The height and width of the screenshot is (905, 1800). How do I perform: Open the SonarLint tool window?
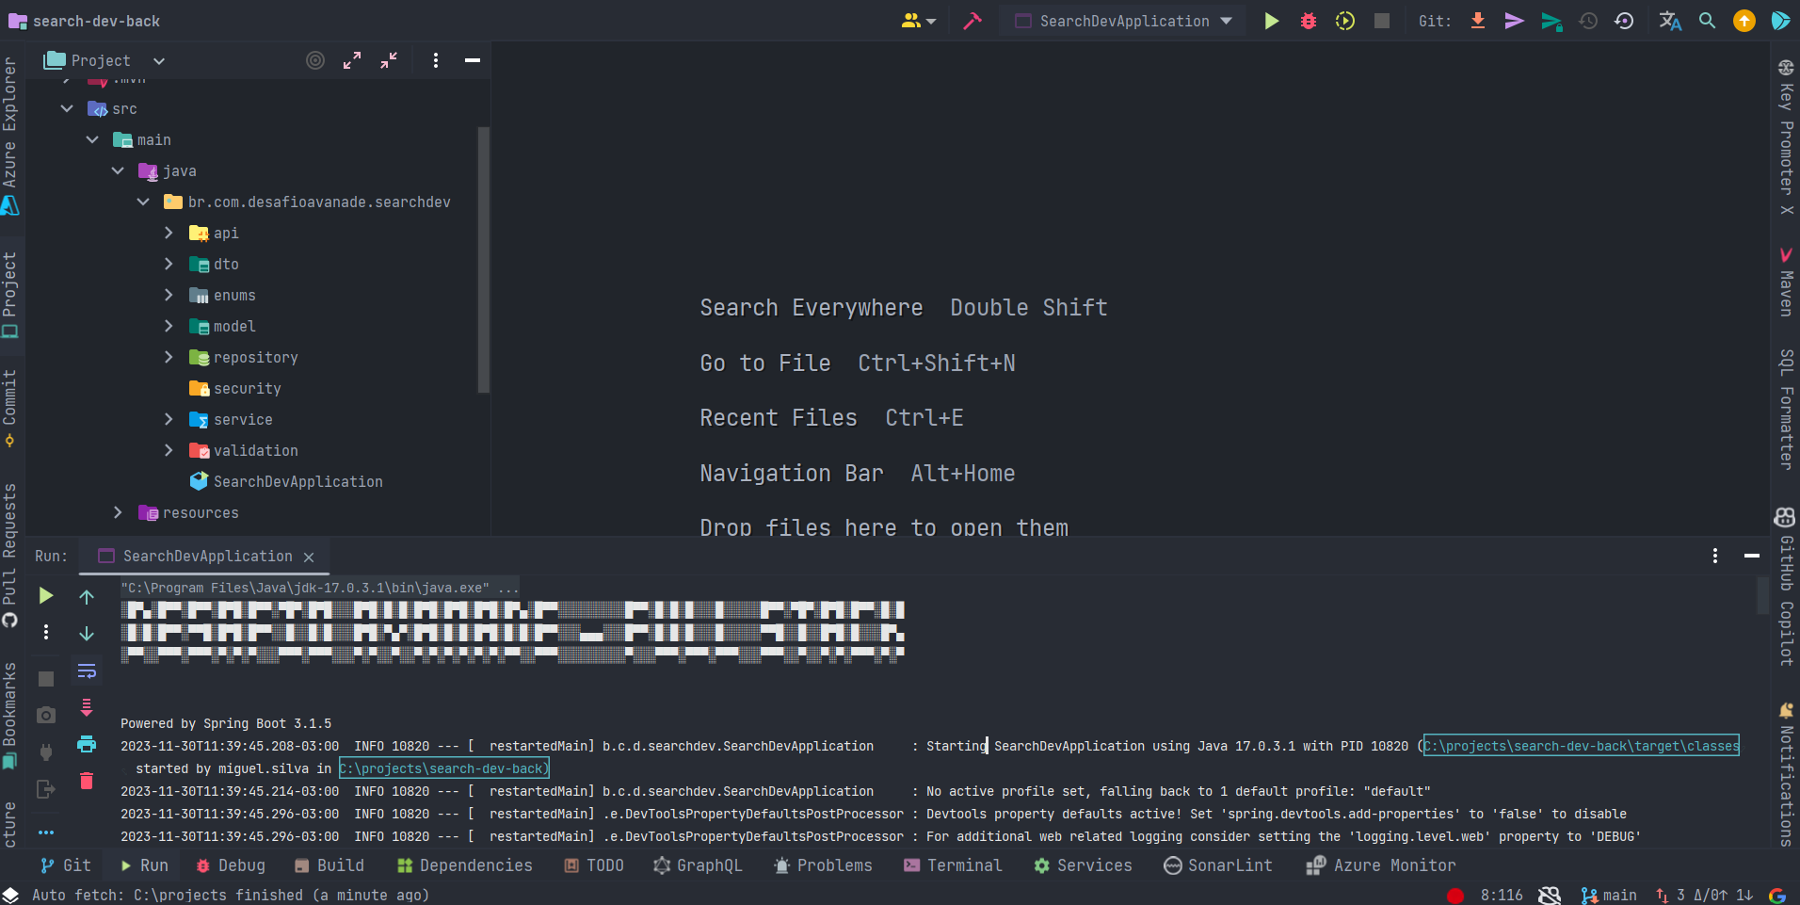point(1218,865)
